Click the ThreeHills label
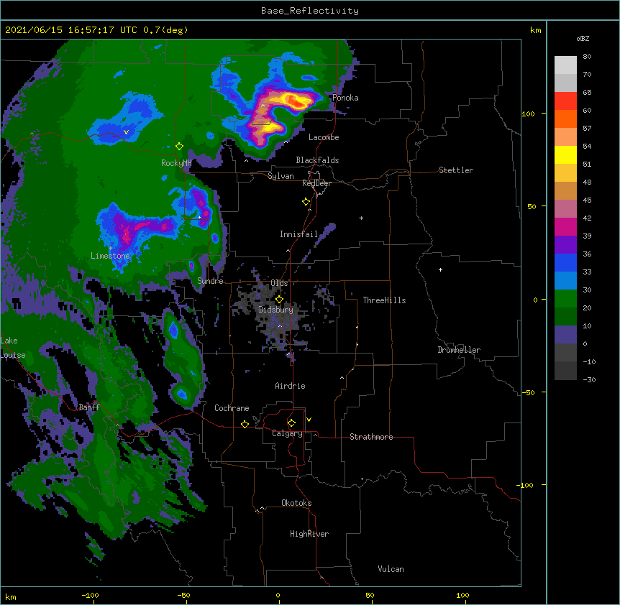Image resolution: width=620 pixels, height=605 pixels. 384,300
